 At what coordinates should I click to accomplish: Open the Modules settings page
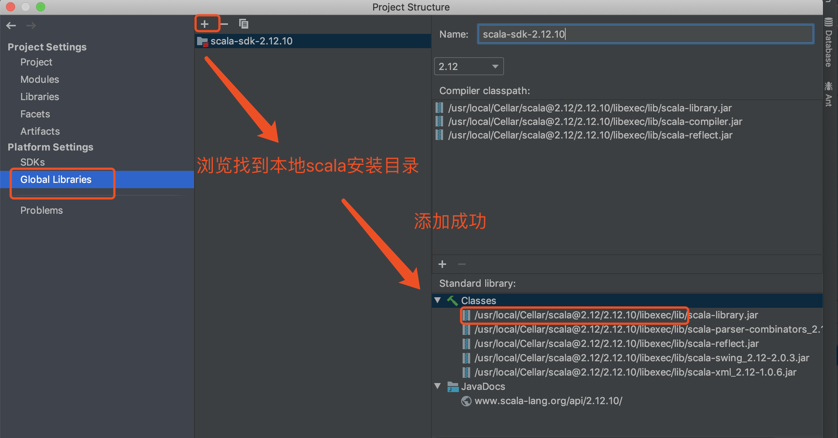(x=39, y=79)
